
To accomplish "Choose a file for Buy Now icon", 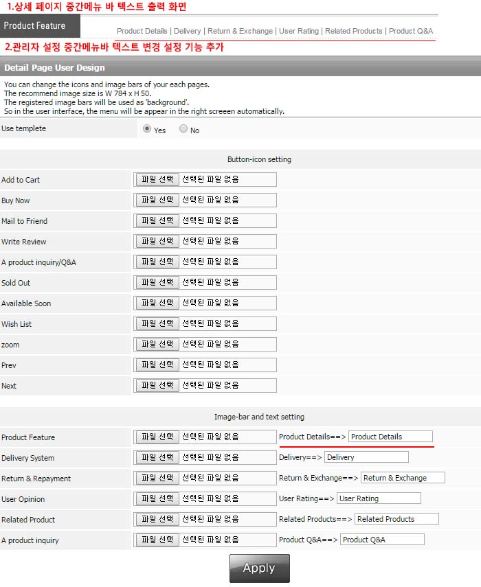I will [157, 200].
